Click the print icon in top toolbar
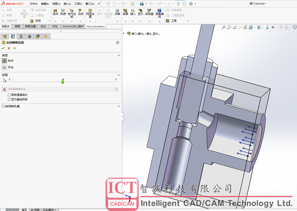The height and width of the screenshot is (211, 297). click(142, 3)
